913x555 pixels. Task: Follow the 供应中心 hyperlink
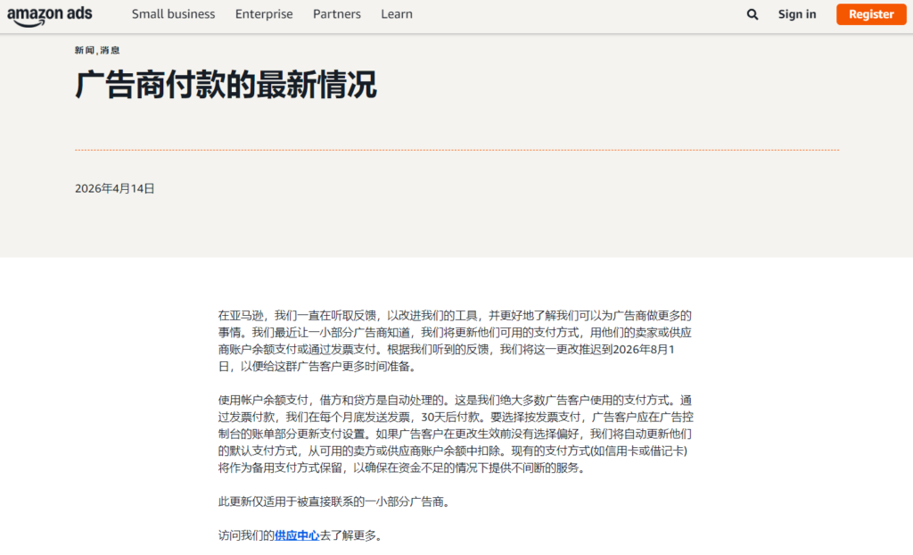click(297, 535)
